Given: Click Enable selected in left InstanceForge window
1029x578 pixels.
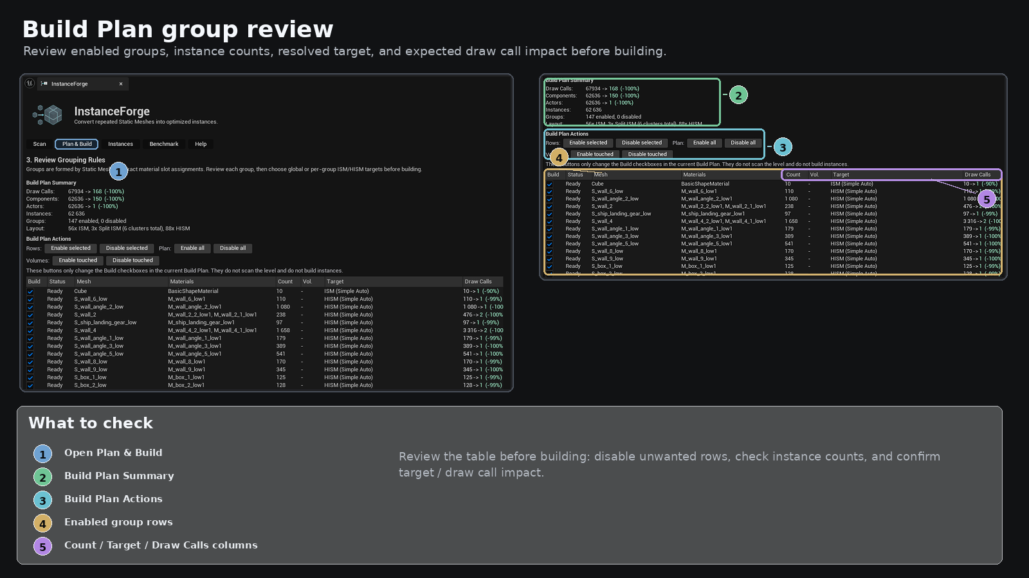Looking at the screenshot, I should point(71,249).
